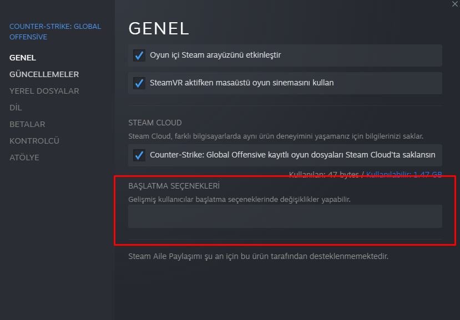The width and height of the screenshot is (460, 320).
Task: Click the STEAM CLOUD section heading
Action: coord(155,123)
